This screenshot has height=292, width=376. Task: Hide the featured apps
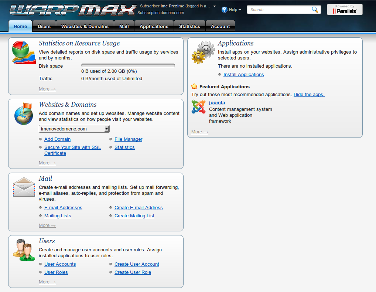[309, 95]
